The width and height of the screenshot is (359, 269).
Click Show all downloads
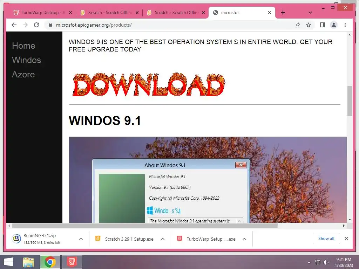326,239
